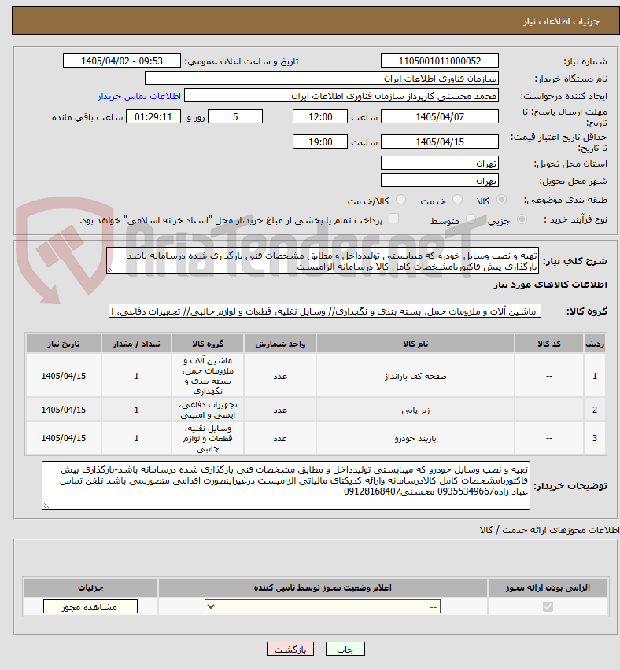Click the شهر محل تحویل city field
This screenshot has width=620, height=670.
(x=440, y=180)
